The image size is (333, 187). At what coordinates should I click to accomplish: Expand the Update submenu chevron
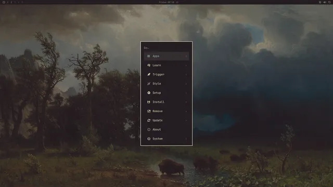pyautogui.click(x=186, y=120)
